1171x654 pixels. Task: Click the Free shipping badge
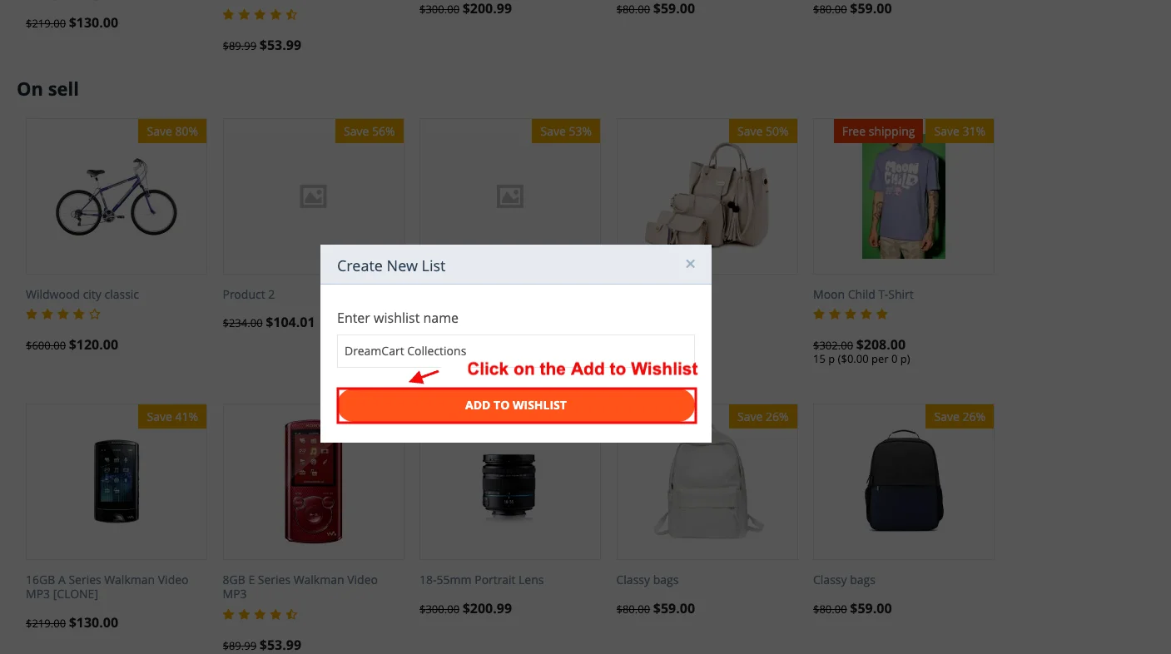click(x=878, y=131)
